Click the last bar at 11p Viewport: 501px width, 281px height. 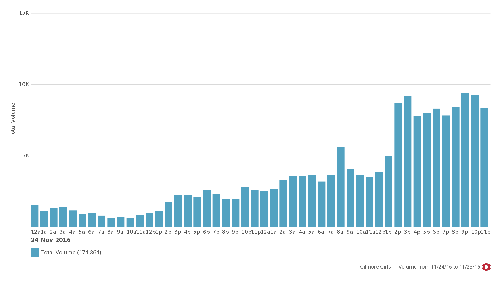tap(484, 168)
